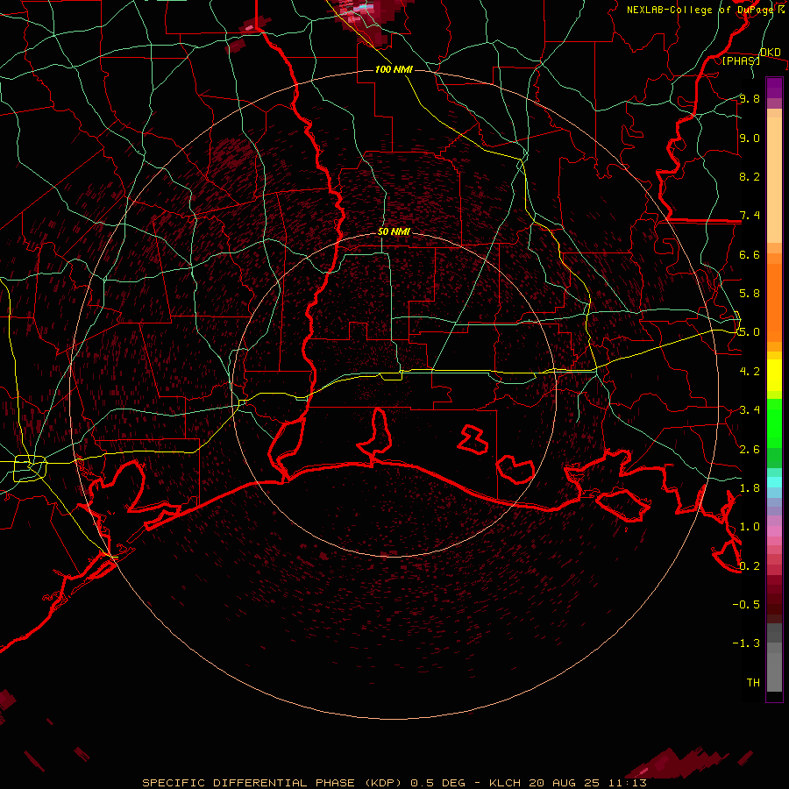
Task: Click the 4.2 value on color scale
Action: pyautogui.click(x=750, y=371)
